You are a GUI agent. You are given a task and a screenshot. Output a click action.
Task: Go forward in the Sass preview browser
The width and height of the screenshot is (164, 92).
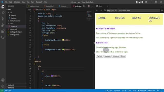(101, 10)
